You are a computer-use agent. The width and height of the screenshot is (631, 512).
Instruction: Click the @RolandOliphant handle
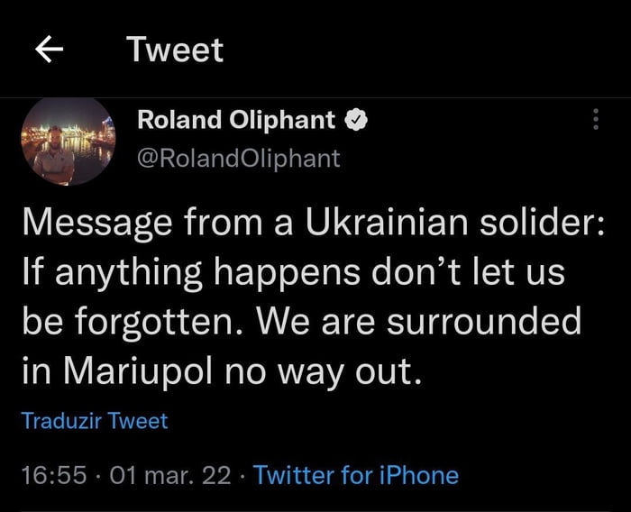pyautogui.click(x=238, y=158)
